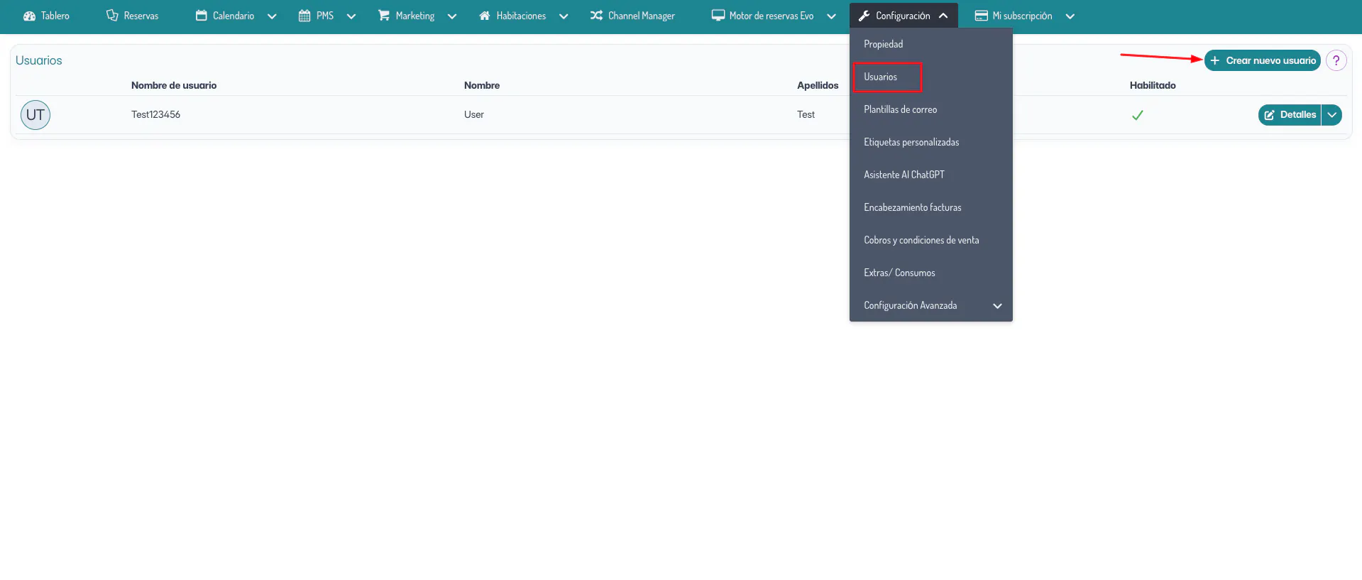The width and height of the screenshot is (1362, 580).
Task: Expand the Habitaciones dropdown arrow
Action: [564, 16]
